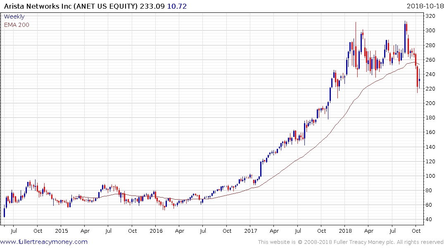Select the 100 price axis label
This screenshot has width=444, height=248.
pos(430,176)
